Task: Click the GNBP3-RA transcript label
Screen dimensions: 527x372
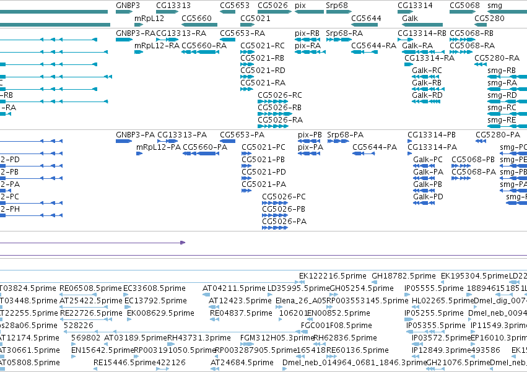Action: (x=136, y=33)
